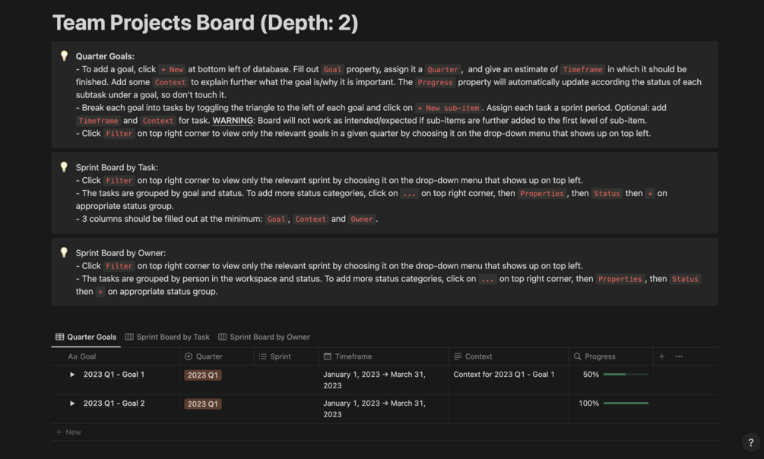Switch to Sprint Board by Owner tab

click(264, 337)
